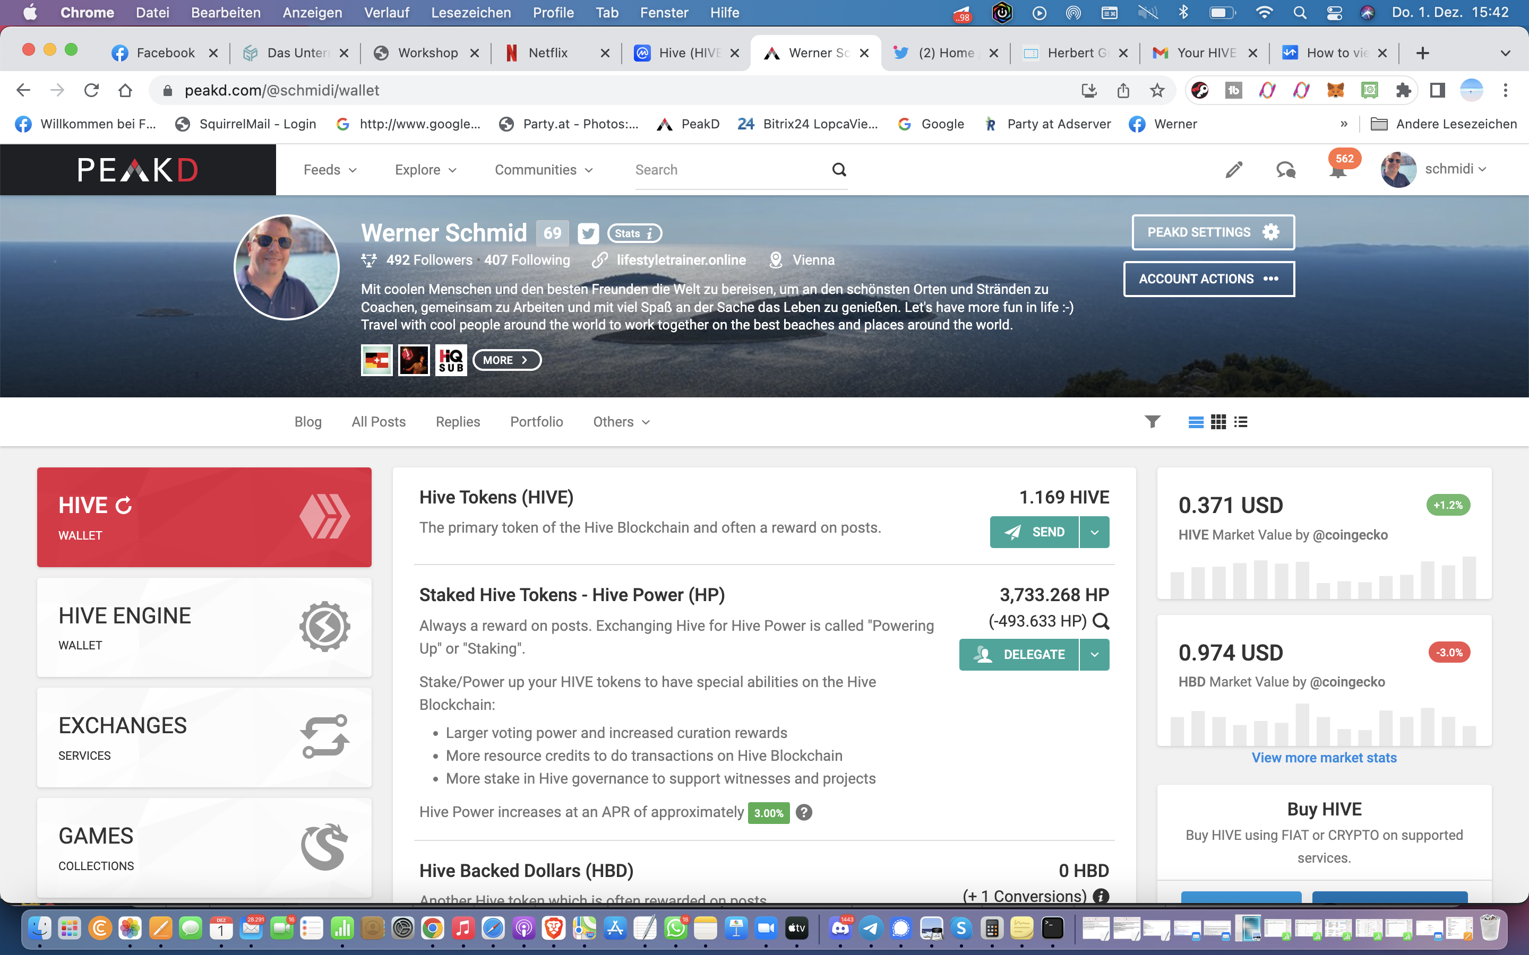Expand Chrome tab search chevron
1529x955 pixels.
point(1505,53)
